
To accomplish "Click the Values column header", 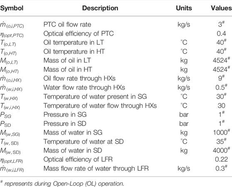I will coord(221,8).
